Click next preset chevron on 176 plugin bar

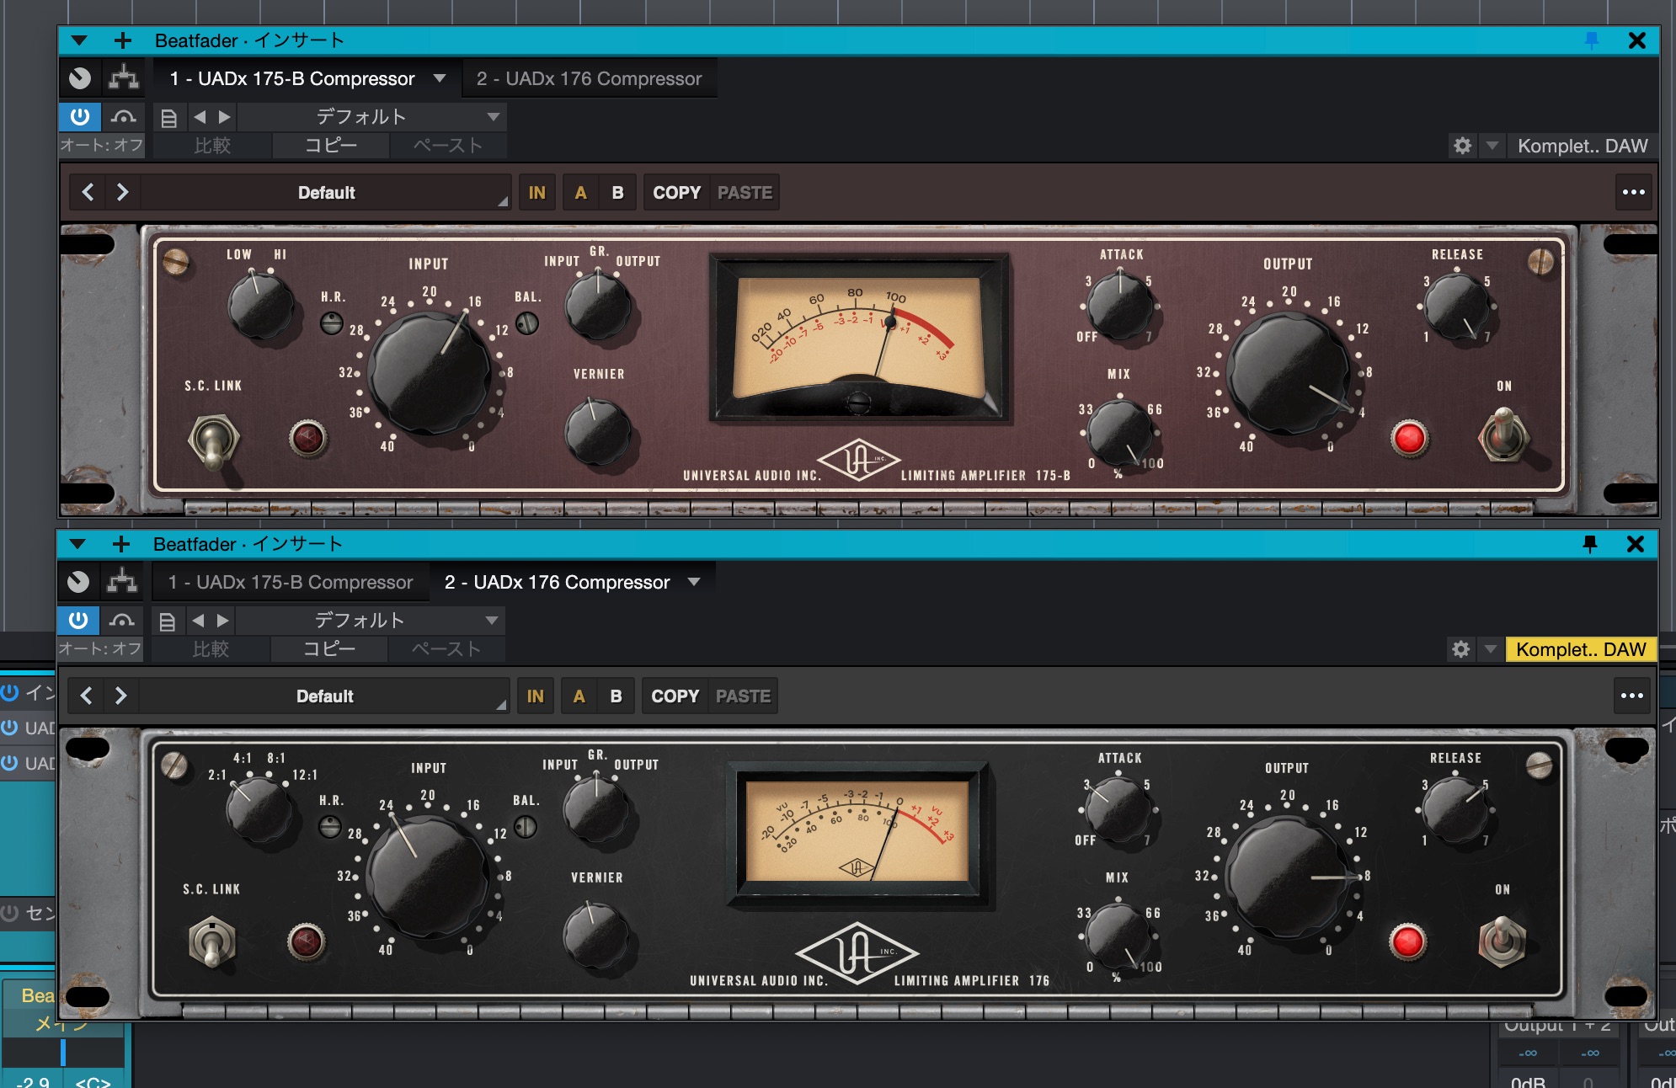coord(121,696)
